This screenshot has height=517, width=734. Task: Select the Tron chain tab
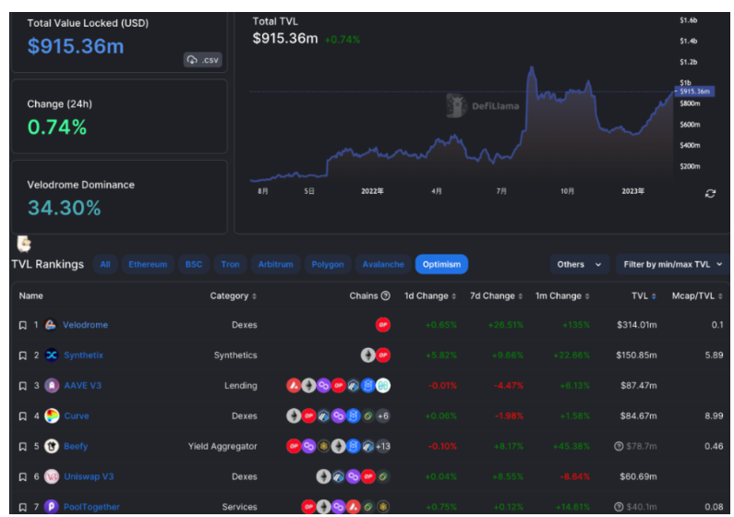tap(230, 264)
